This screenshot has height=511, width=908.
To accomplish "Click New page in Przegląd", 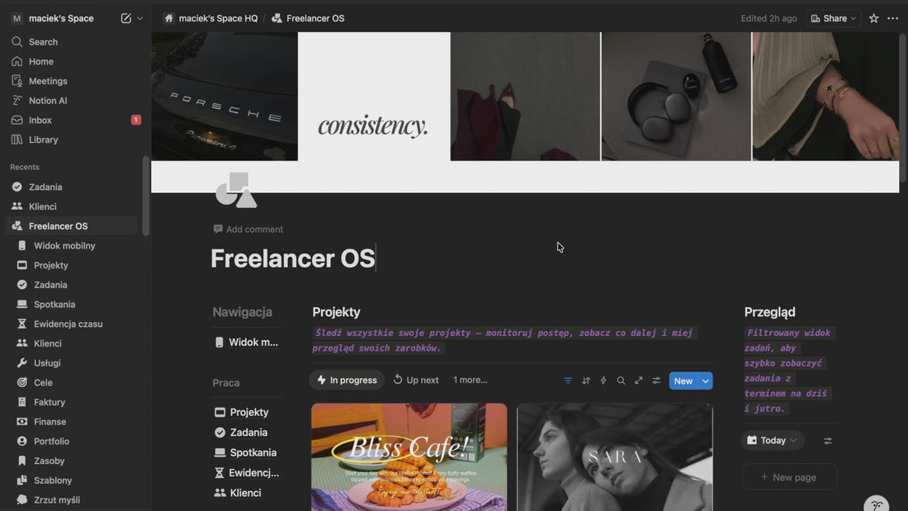I will click(790, 477).
